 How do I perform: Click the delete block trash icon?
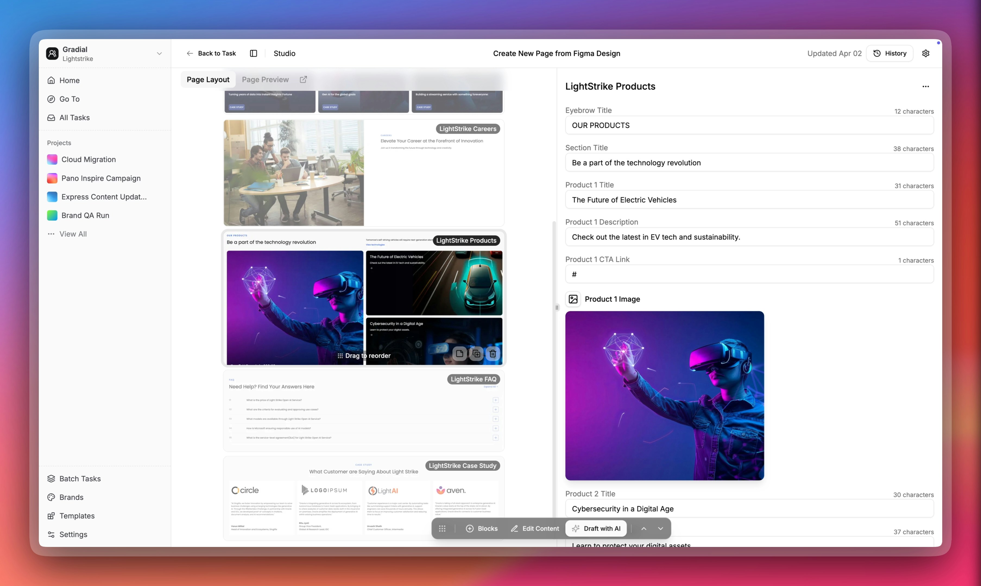click(x=493, y=353)
